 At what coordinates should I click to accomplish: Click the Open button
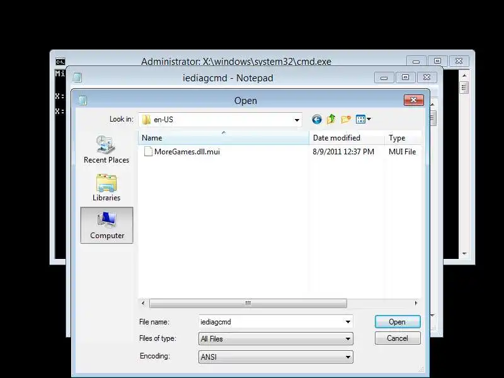click(398, 322)
